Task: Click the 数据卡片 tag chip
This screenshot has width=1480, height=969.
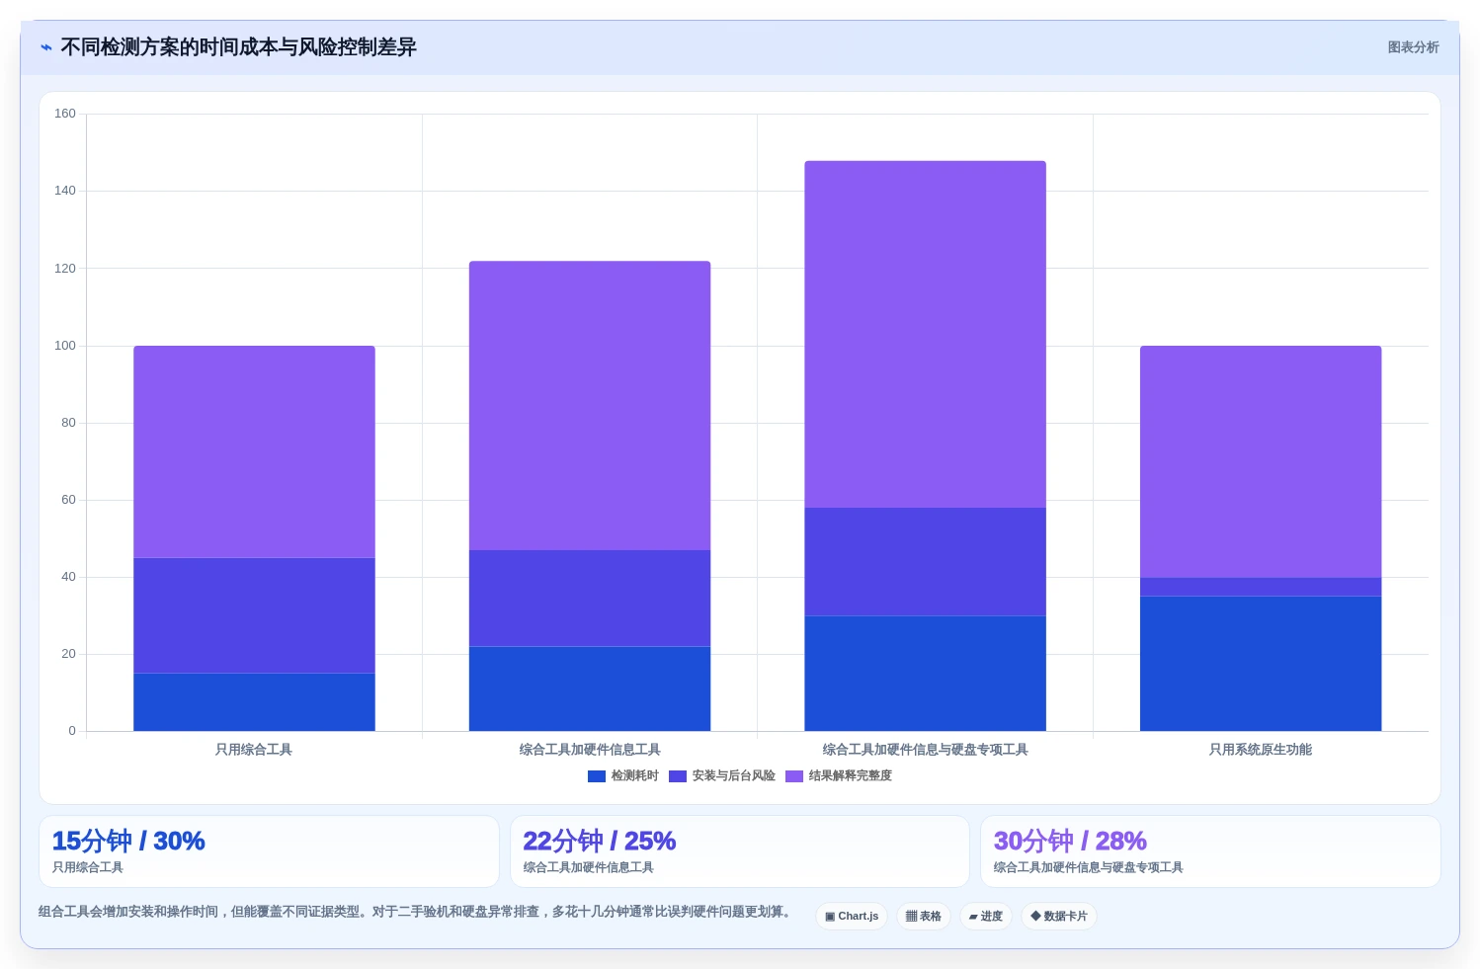Action: tap(1059, 917)
